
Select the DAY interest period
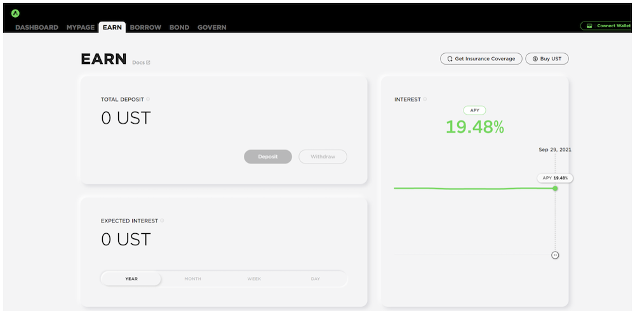(316, 279)
